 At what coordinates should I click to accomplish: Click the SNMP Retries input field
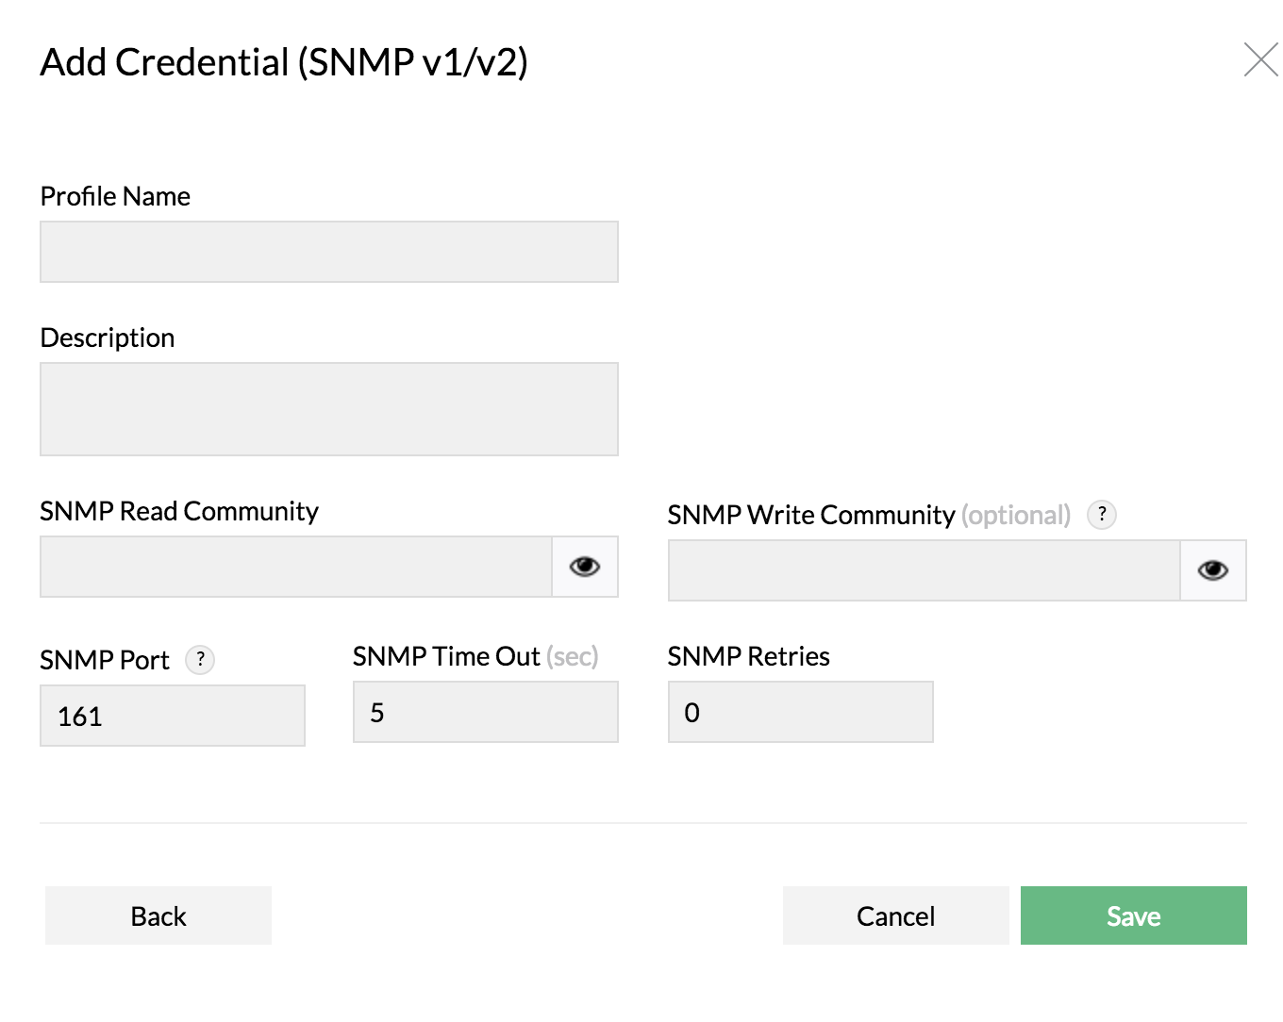[x=800, y=712]
